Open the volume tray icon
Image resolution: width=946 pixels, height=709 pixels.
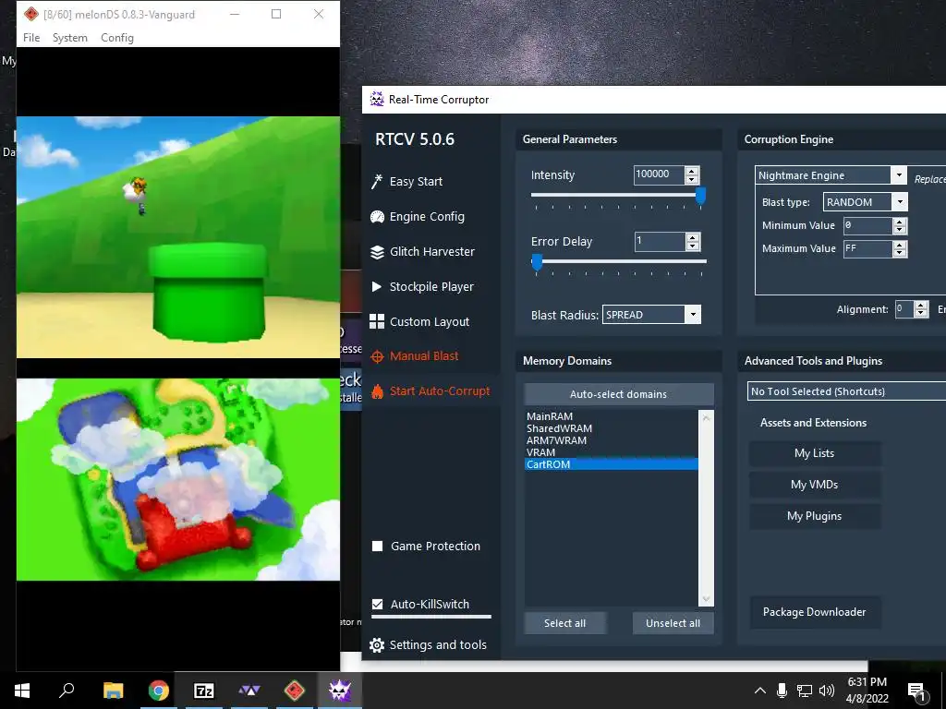pyautogui.click(x=827, y=691)
